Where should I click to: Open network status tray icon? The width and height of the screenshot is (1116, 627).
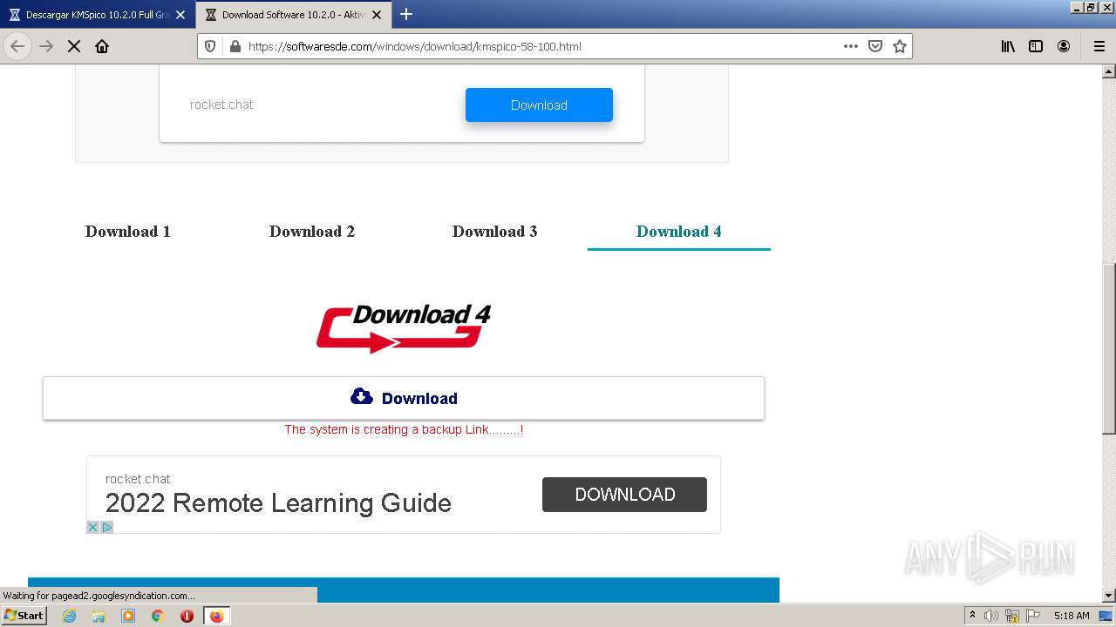click(1012, 616)
